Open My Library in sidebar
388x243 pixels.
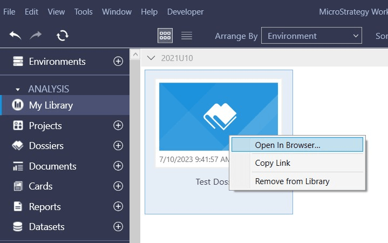tap(51, 105)
